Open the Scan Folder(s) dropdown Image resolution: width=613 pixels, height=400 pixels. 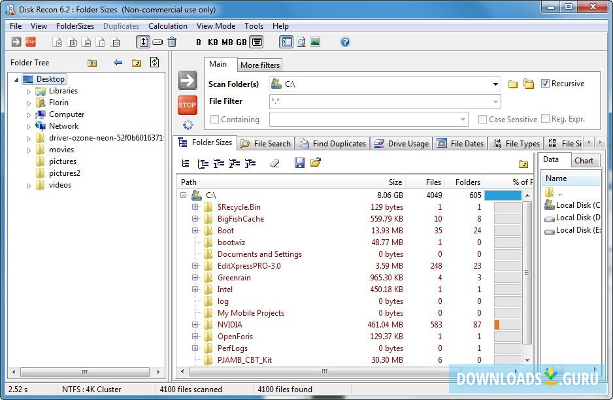495,84
